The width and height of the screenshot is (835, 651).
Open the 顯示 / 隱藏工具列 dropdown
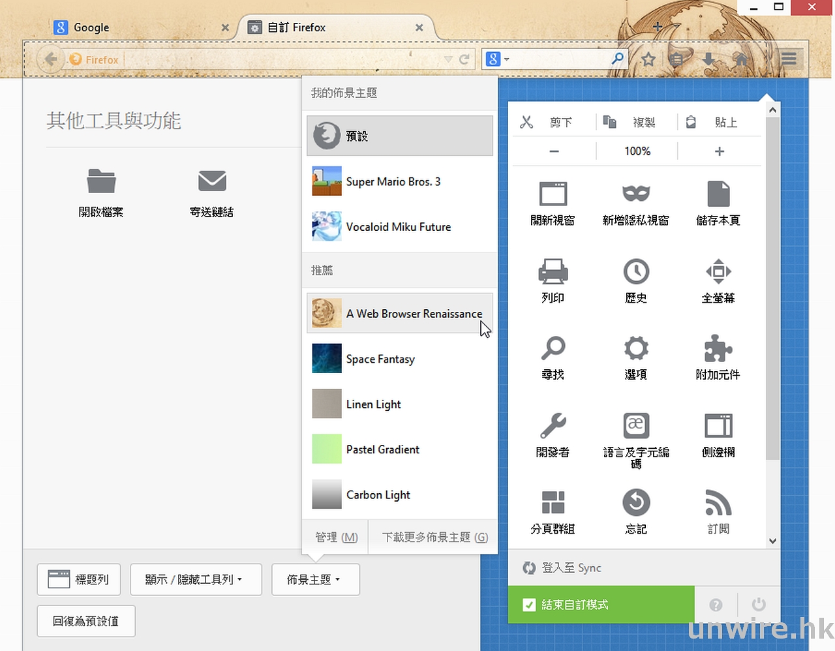coord(196,579)
